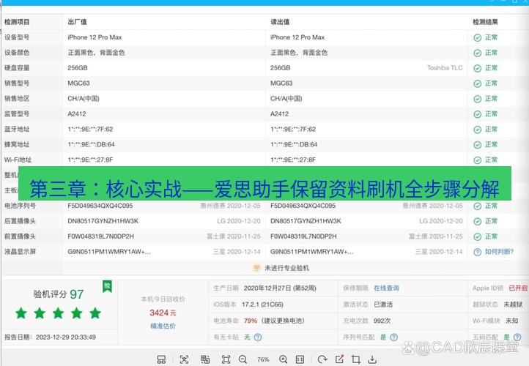Click the 精准估价 link

[163, 326]
